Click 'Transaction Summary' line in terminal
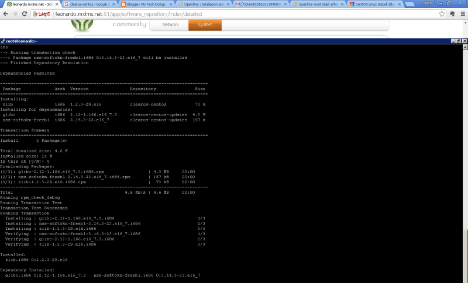The width and height of the screenshot is (468, 283). pyautogui.click(x=25, y=130)
